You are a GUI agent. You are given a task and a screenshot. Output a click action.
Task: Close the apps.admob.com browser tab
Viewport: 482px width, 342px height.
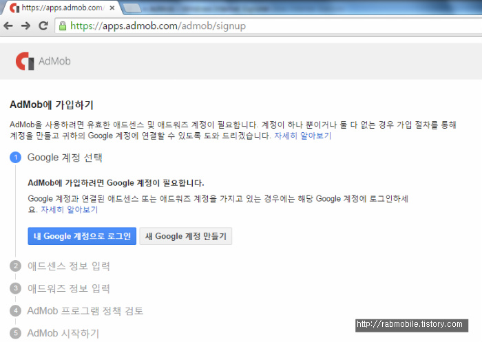click(x=112, y=8)
